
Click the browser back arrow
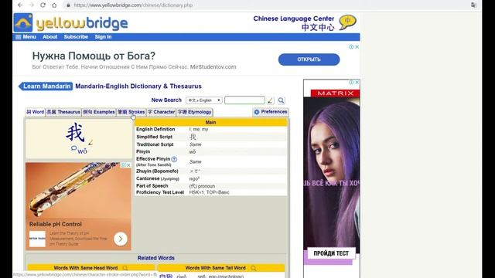20,5
